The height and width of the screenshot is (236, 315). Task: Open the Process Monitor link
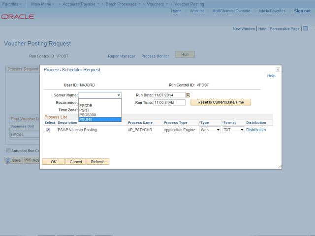pos(155,56)
